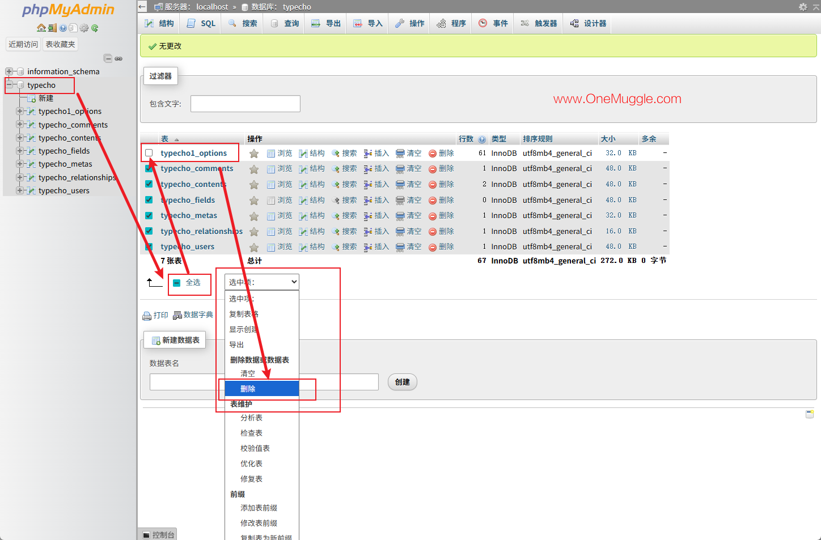Toggle the 全选 select-all checkbox
The height and width of the screenshot is (540, 821).
coord(177,283)
